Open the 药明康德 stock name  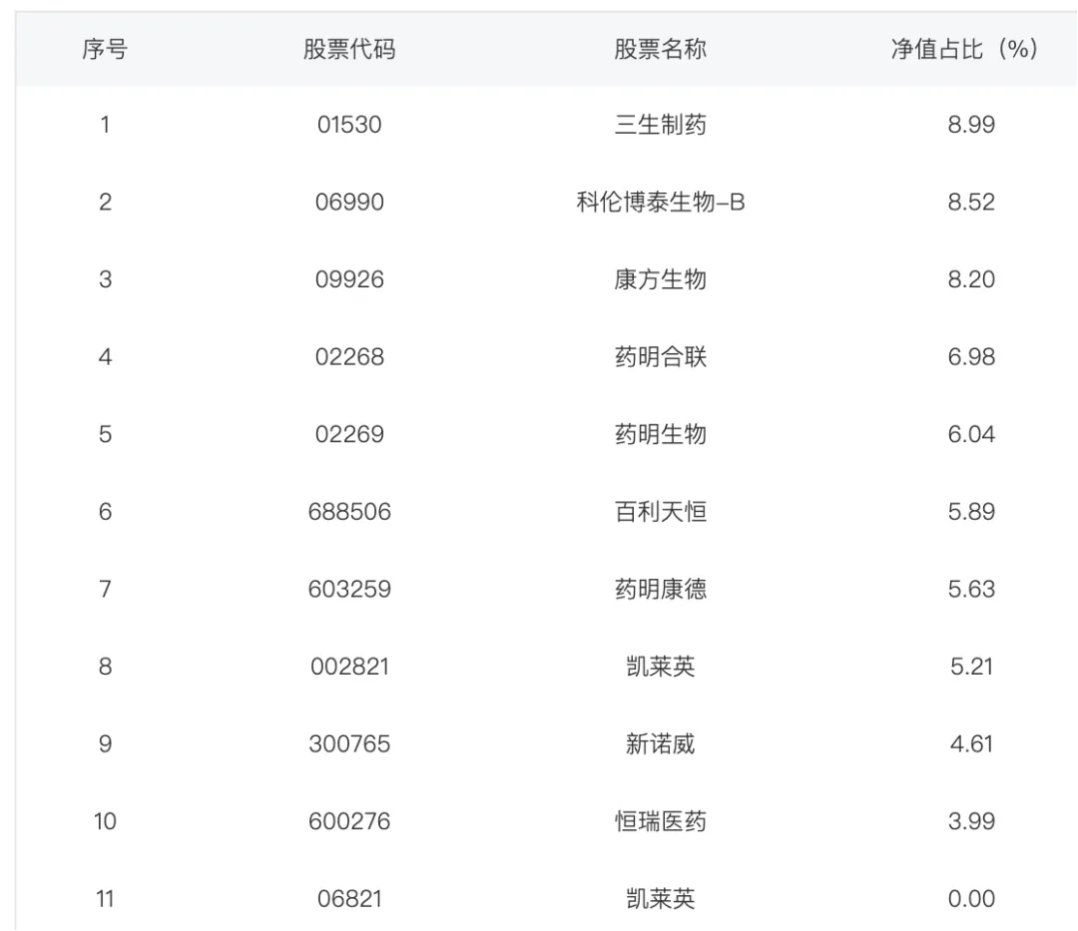pos(660,589)
